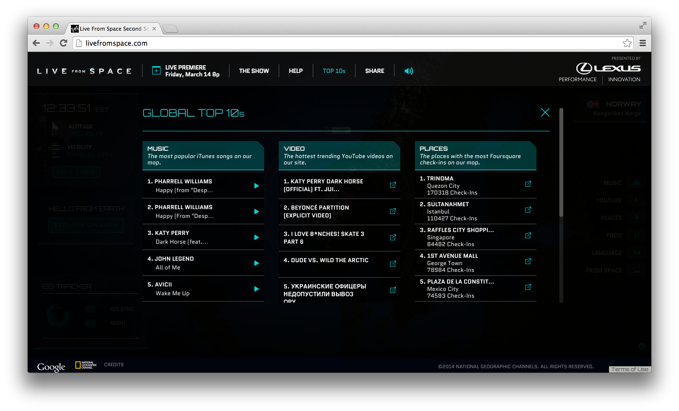The height and width of the screenshot is (411, 679).
Task: Add Live Premiere to calendar icon
Action: pos(156,71)
